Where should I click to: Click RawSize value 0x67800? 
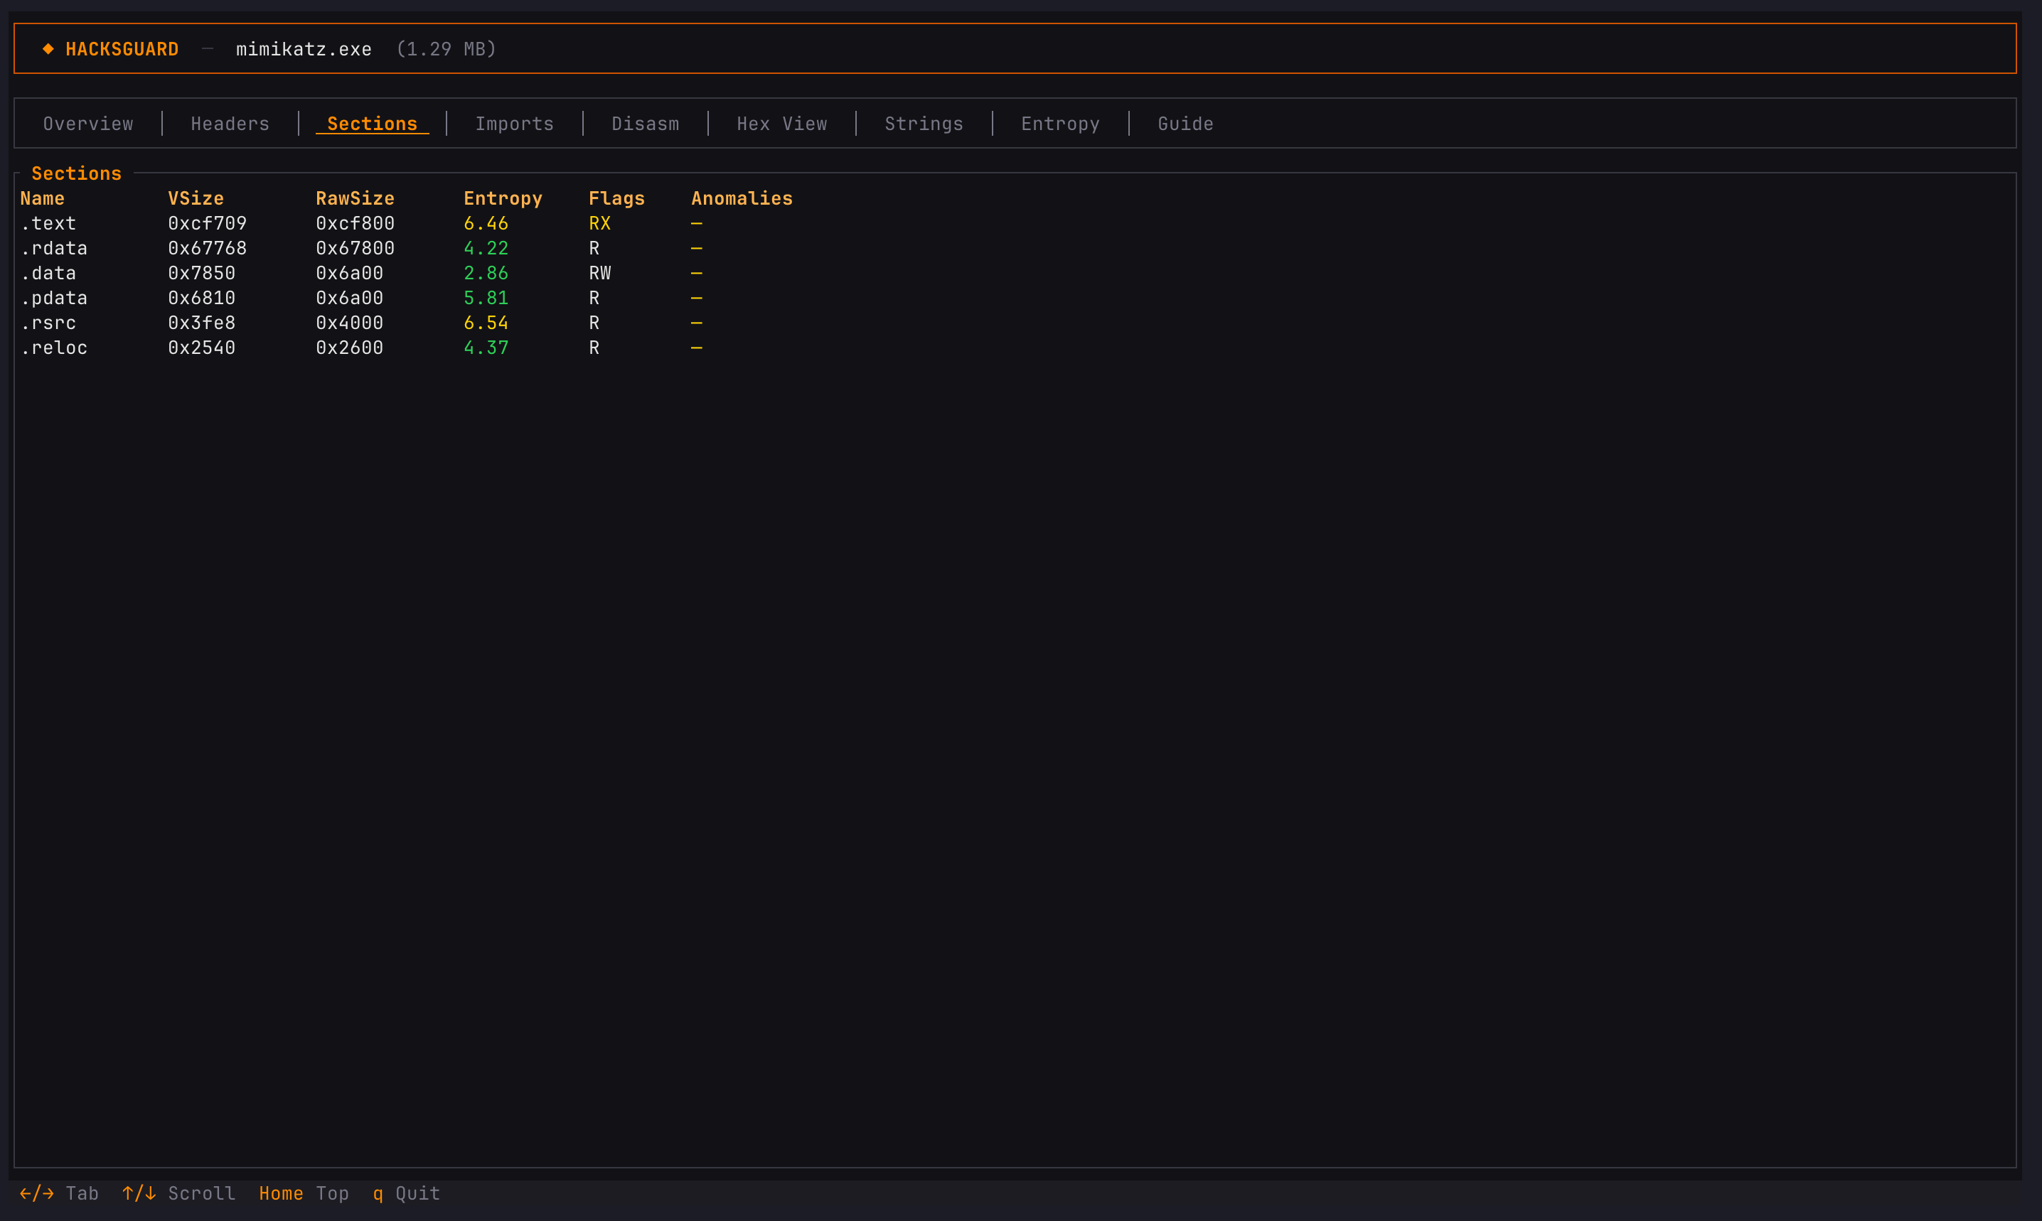[x=355, y=249]
